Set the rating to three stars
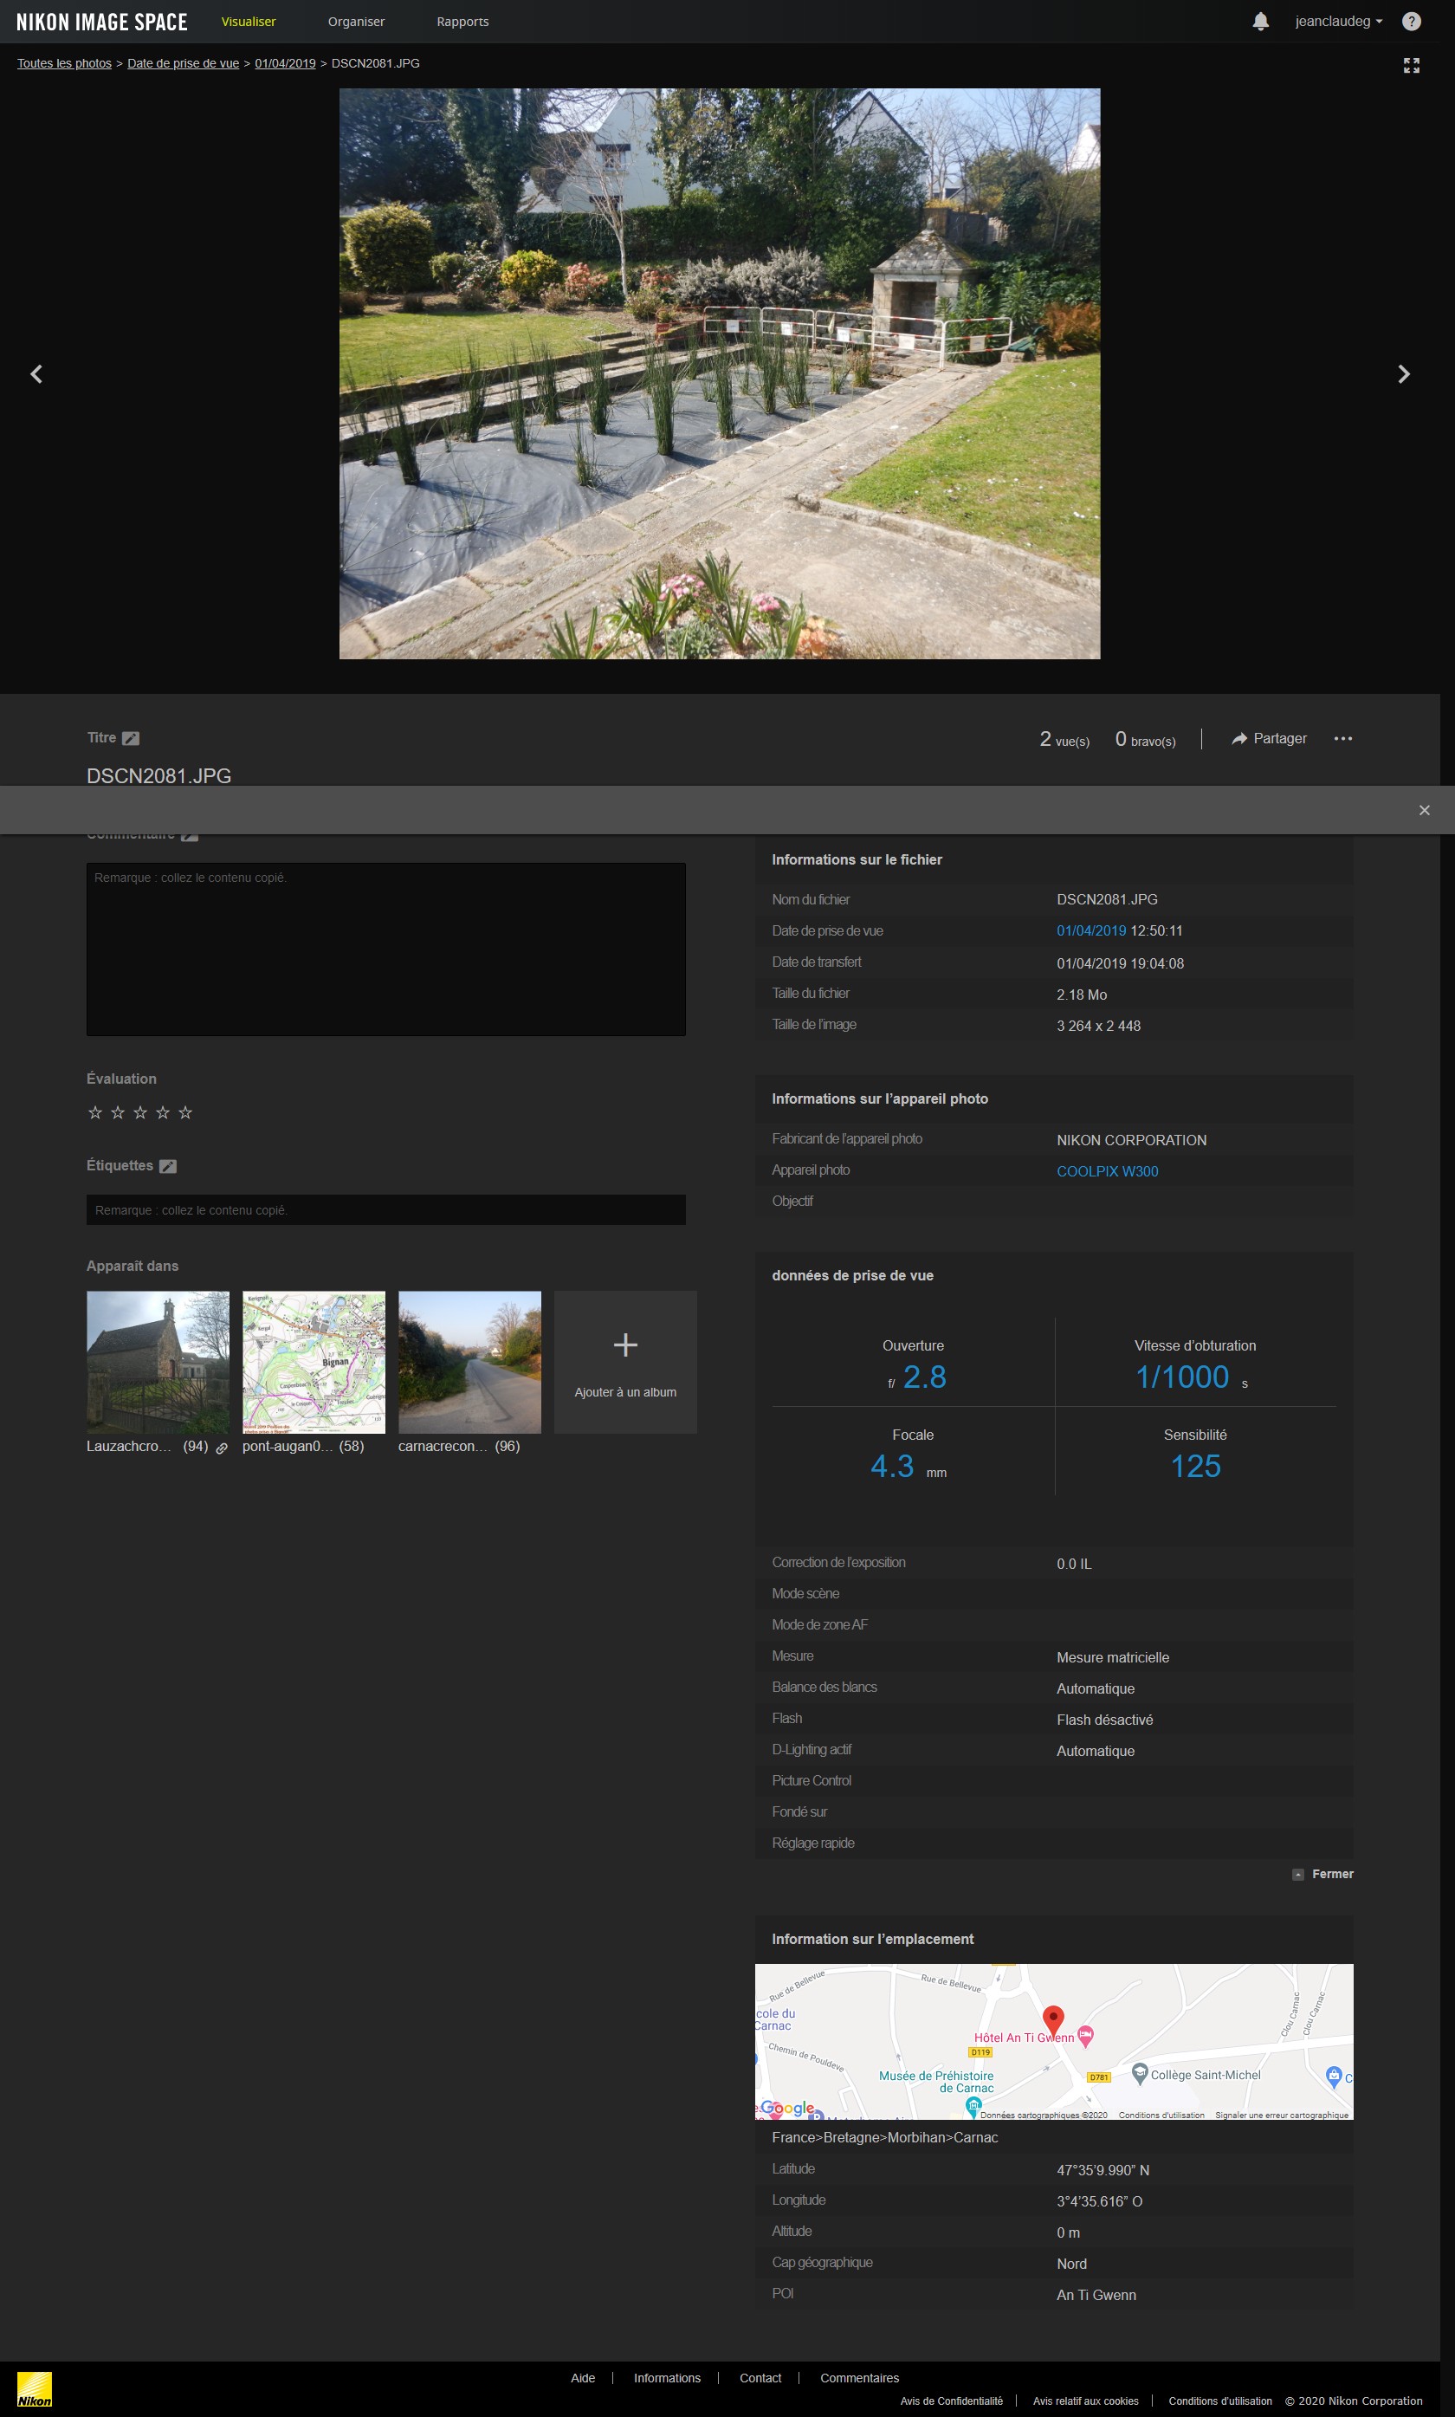Viewport: 1455px width, 2417px height. (x=140, y=1112)
